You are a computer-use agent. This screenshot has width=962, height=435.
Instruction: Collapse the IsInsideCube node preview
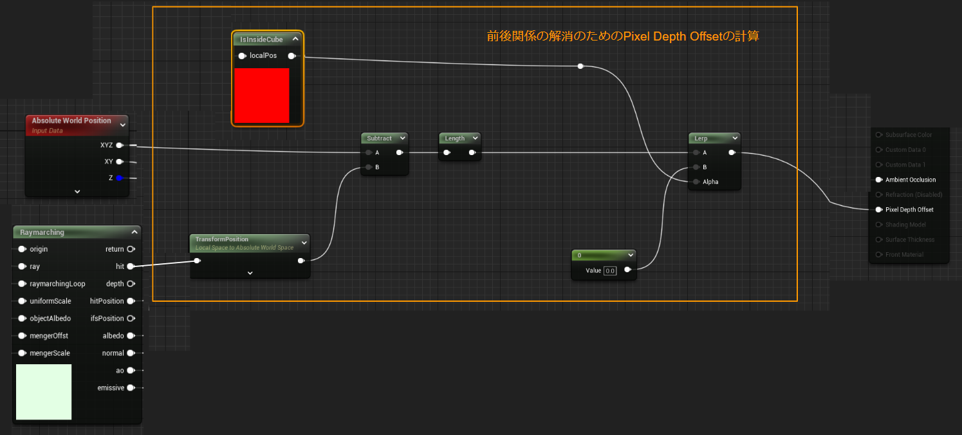[x=295, y=39]
